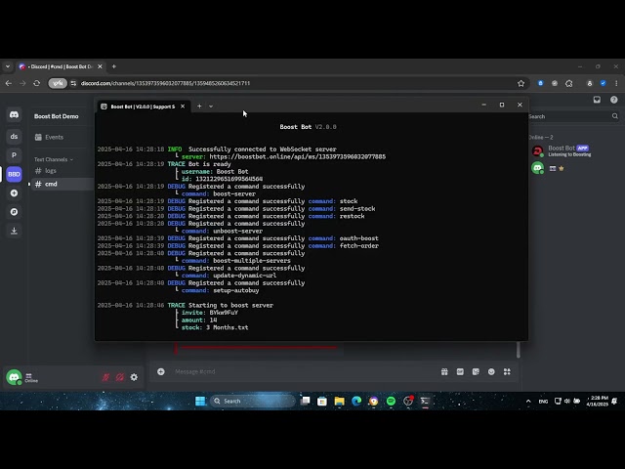Open Microsoft Store from the taskbar
Screen dimensions: 625x469
click(x=322, y=402)
